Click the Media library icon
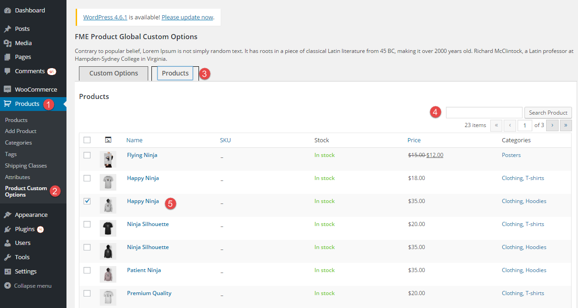The width and height of the screenshot is (578, 308). [x=7, y=43]
